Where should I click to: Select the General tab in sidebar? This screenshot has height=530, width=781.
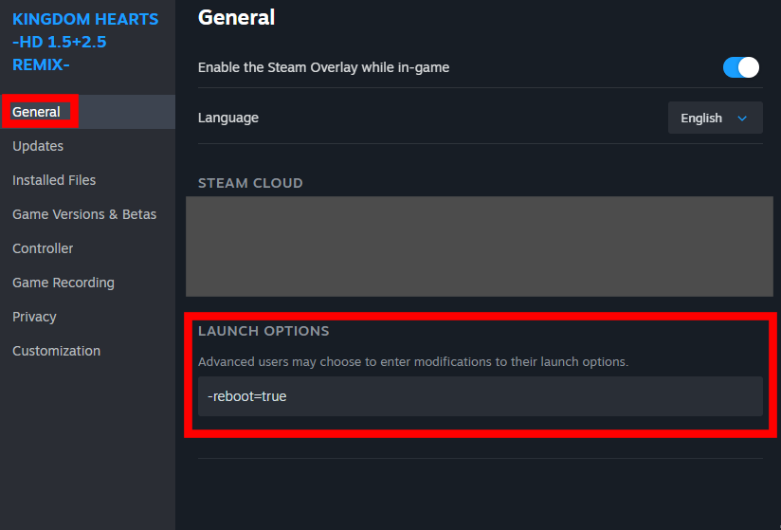[x=87, y=112]
